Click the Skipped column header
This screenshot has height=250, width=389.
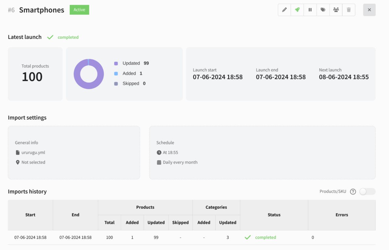tap(181, 223)
